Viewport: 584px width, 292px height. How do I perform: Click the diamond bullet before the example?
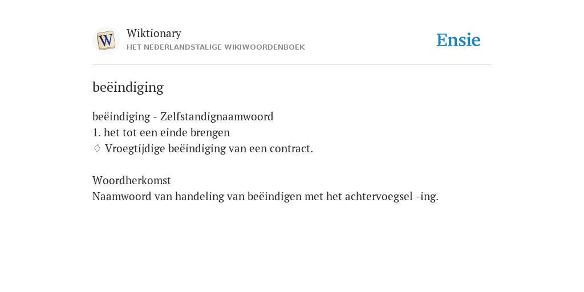[97, 149]
